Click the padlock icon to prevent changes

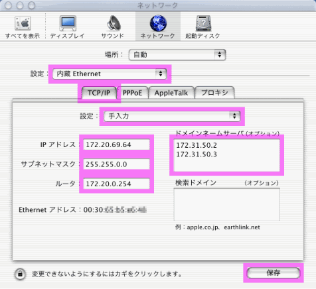[x=20, y=274]
